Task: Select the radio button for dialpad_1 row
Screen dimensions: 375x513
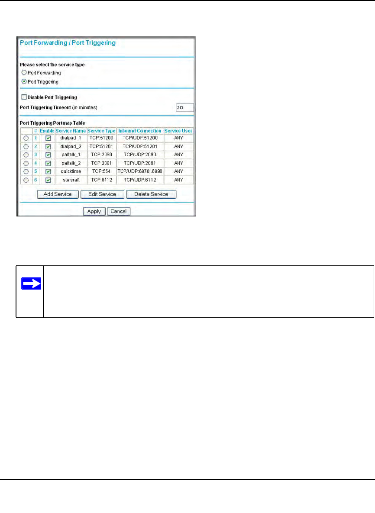Action: pyautogui.click(x=26, y=138)
